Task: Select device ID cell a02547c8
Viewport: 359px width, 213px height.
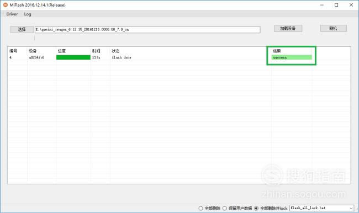Action: pyautogui.click(x=36, y=57)
